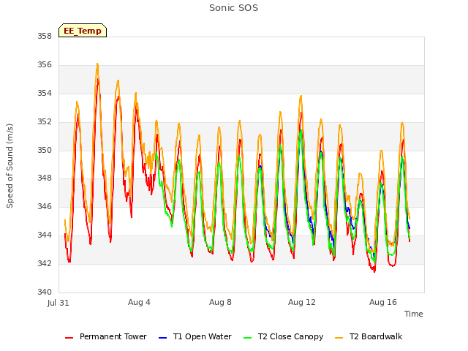Screen dimensions: 468x351
Task: Click the Aug 12 x-axis tick label
Action: (x=302, y=302)
